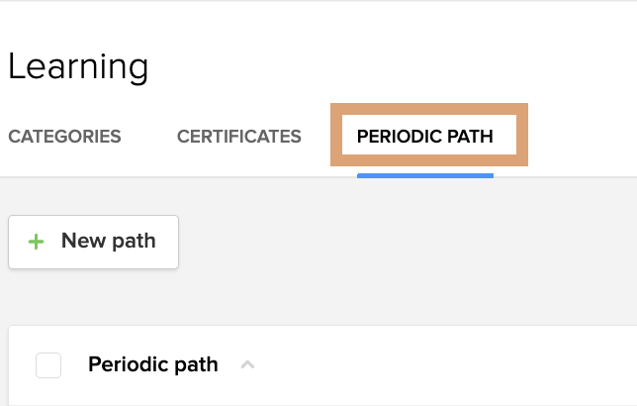The width and height of the screenshot is (637, 406).
Task: Click the Learning page title
Action: (78, 66)
